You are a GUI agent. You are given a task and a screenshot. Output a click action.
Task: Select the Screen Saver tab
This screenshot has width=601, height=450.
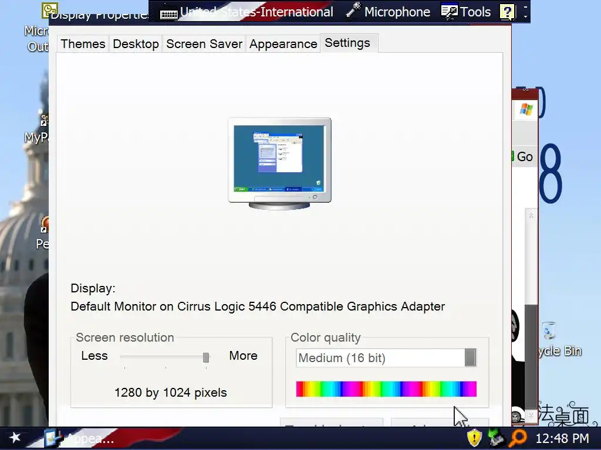[x=204, y=44]
